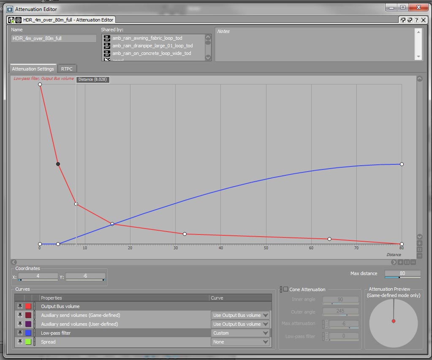Click the red Output Bus volume color swatch
The width and height of the screenshot is (432, 360).
click(28, 306)
